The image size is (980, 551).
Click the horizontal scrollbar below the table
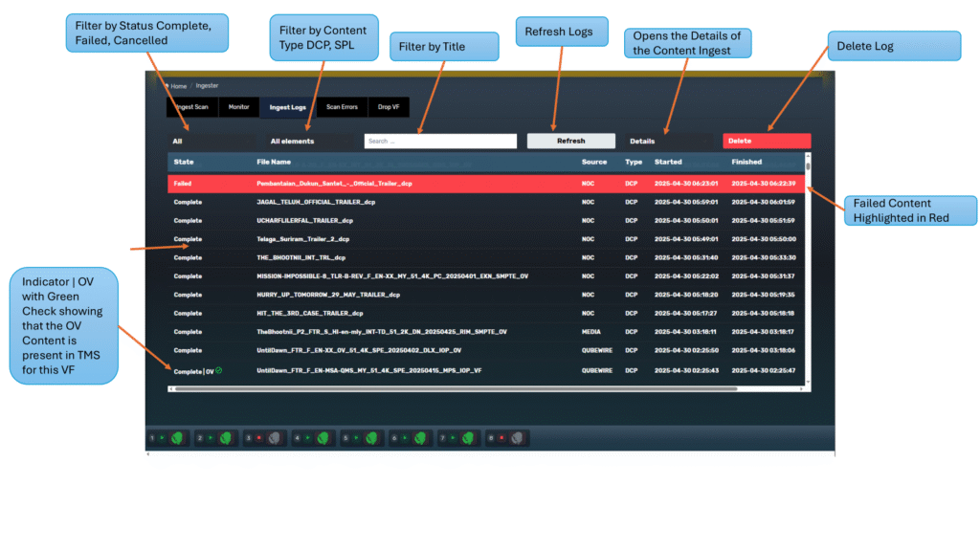click(455, 388)
